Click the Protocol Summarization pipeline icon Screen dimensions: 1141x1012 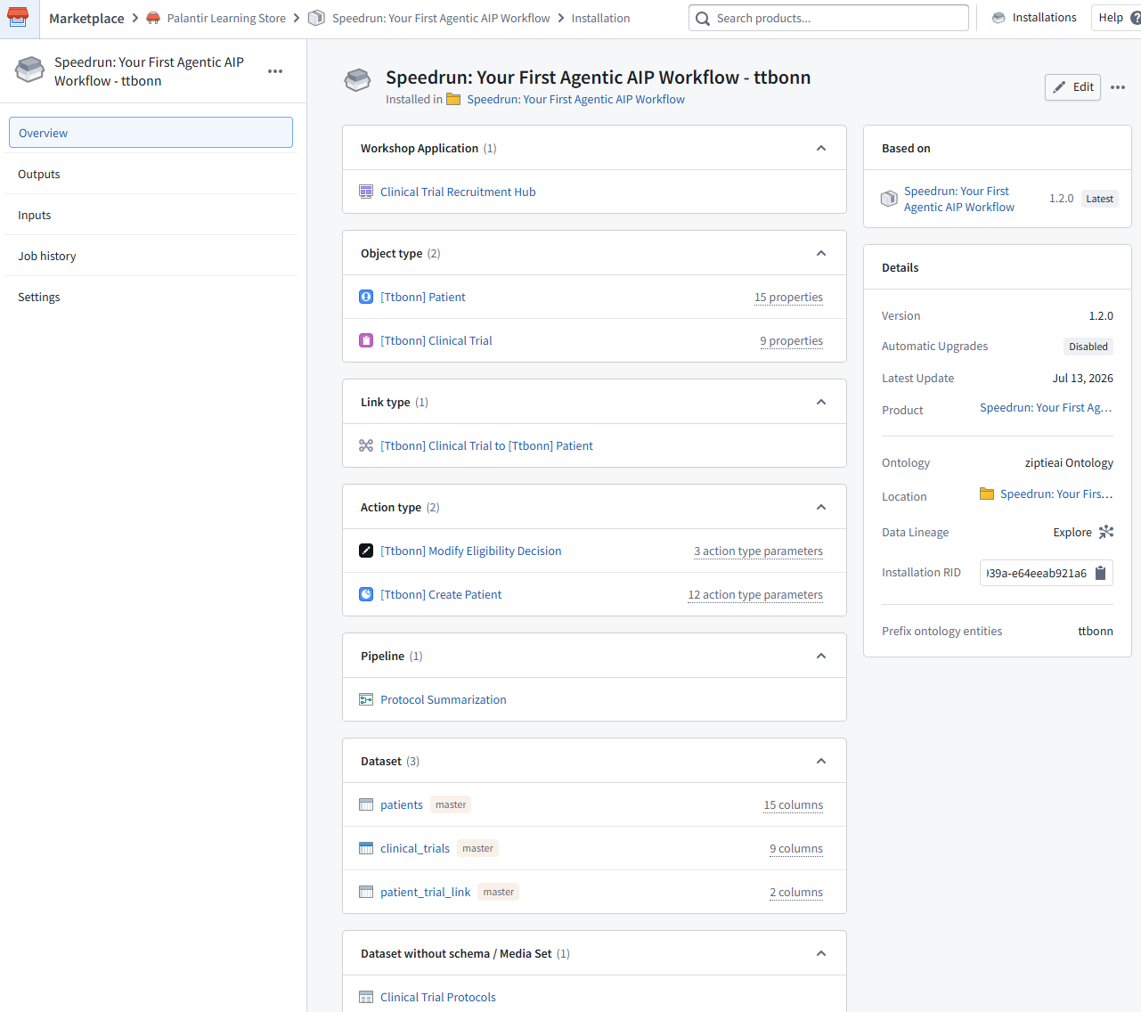coord(366,699)
